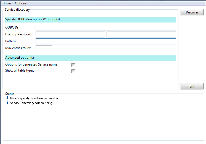Click the 'Pattern' label

pos(10,41)
